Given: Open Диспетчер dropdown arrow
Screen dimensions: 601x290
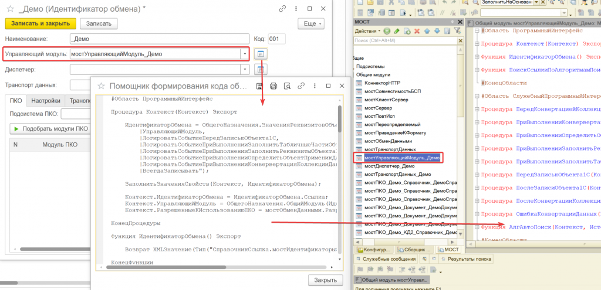Looking at the screenshot, I should (245, 70).
